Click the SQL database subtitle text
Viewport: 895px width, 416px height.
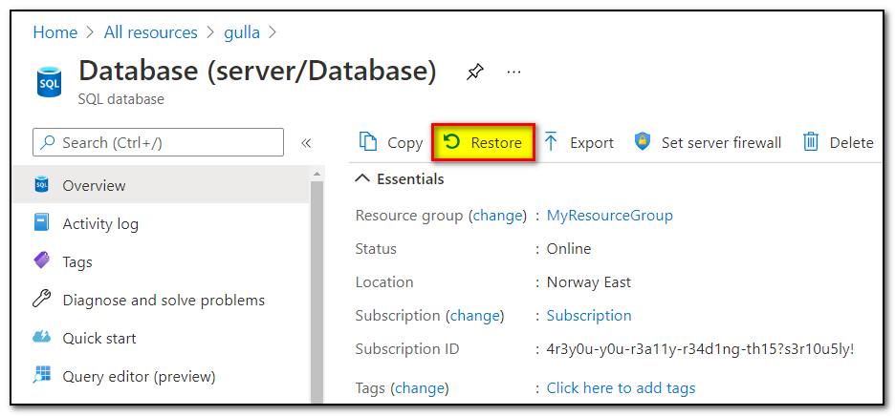pyautogui.click(x=121, y=99)
